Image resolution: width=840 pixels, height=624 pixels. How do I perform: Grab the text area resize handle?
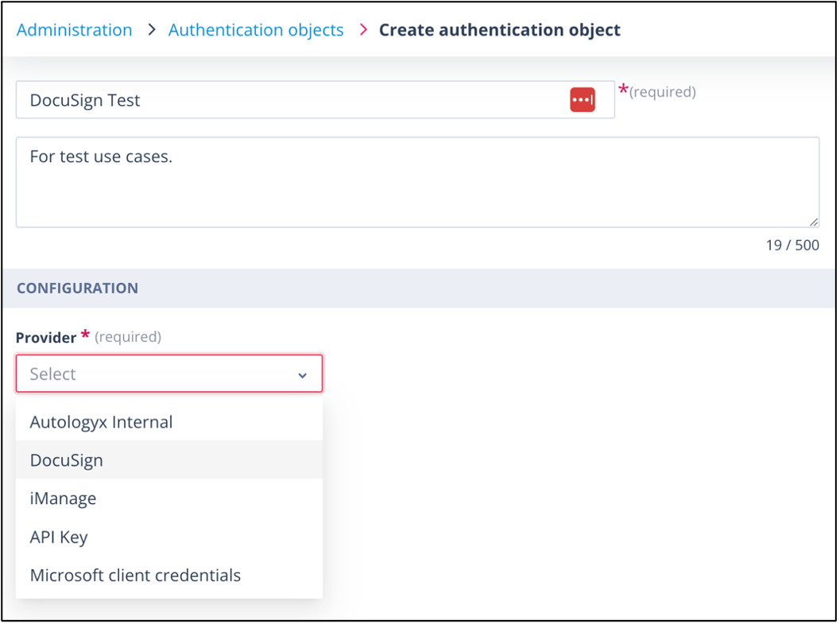click(813, 222)
